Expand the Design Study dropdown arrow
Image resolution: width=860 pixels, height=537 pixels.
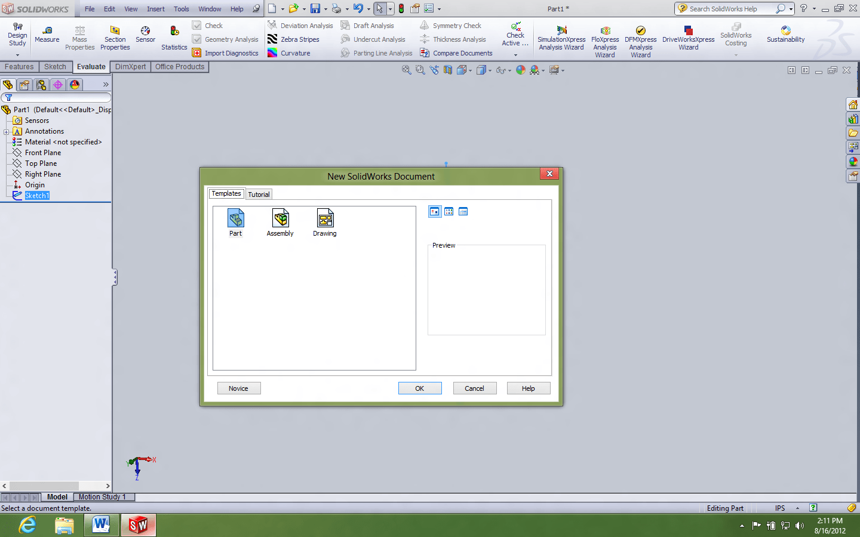(17, 55)
